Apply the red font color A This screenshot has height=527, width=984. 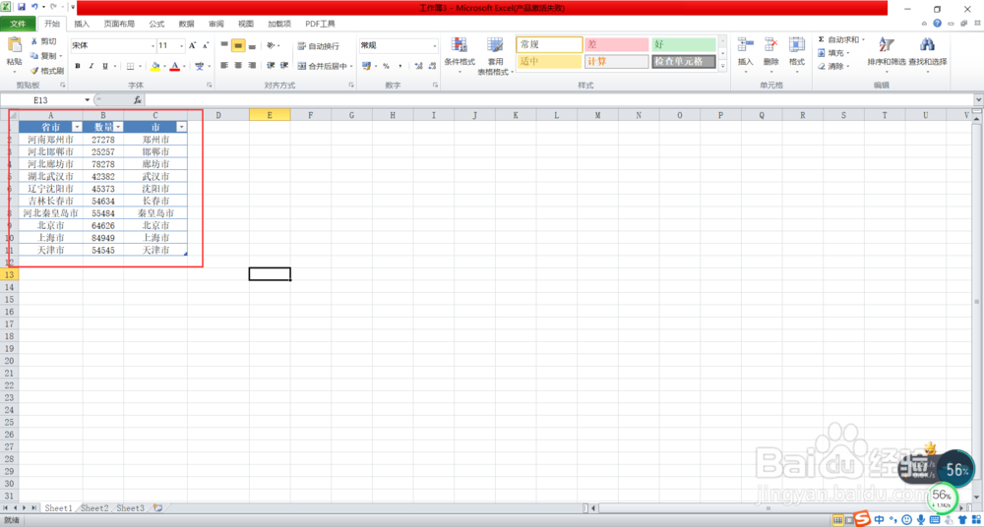coord(175,66)
